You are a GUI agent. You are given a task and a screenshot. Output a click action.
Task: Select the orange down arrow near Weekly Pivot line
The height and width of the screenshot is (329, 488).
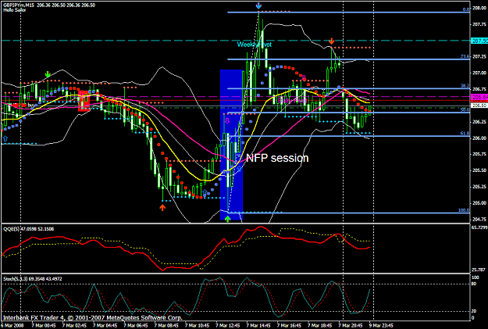(332, 41)
